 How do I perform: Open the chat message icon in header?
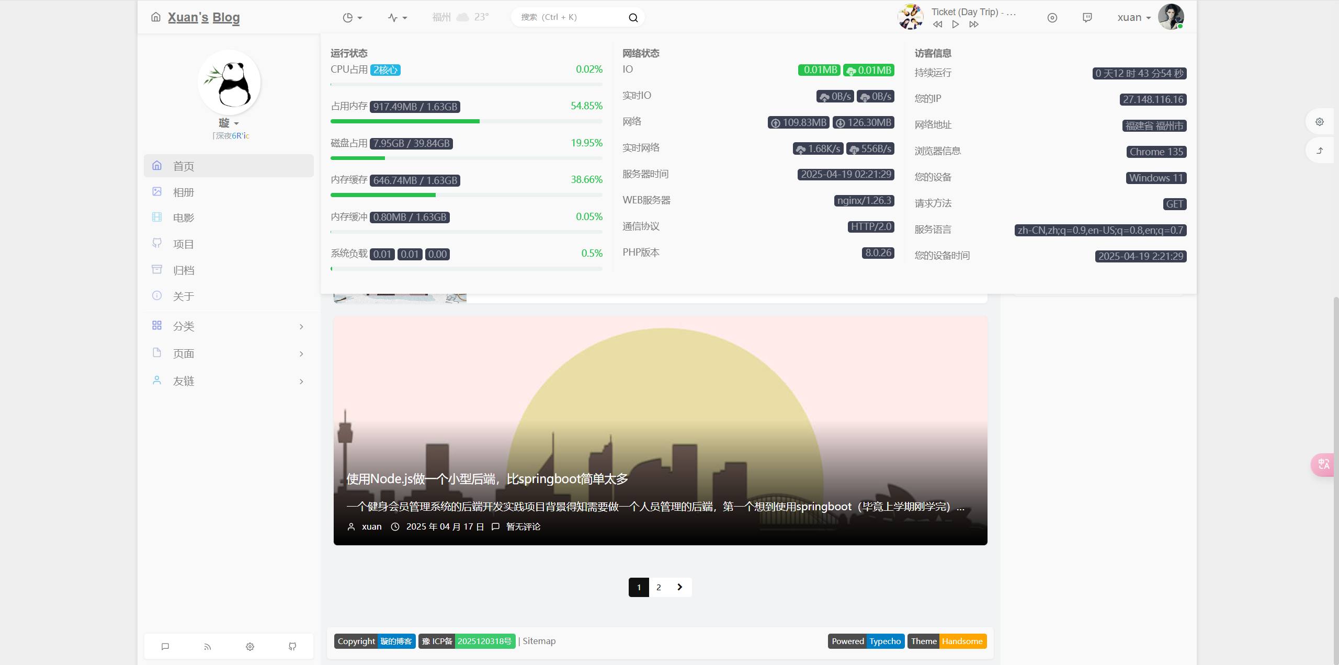1087,18
